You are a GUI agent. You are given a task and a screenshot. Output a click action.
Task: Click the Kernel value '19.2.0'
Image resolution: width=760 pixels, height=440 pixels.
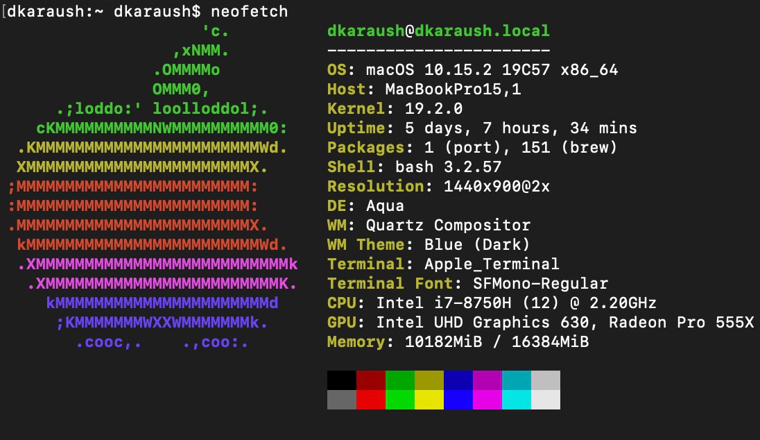[x=434, y=108]
